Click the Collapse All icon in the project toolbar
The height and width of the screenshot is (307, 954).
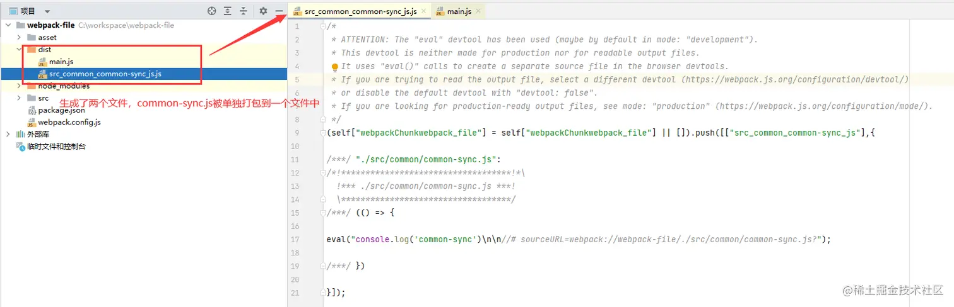pyautogui.click(x=243, y=11)
